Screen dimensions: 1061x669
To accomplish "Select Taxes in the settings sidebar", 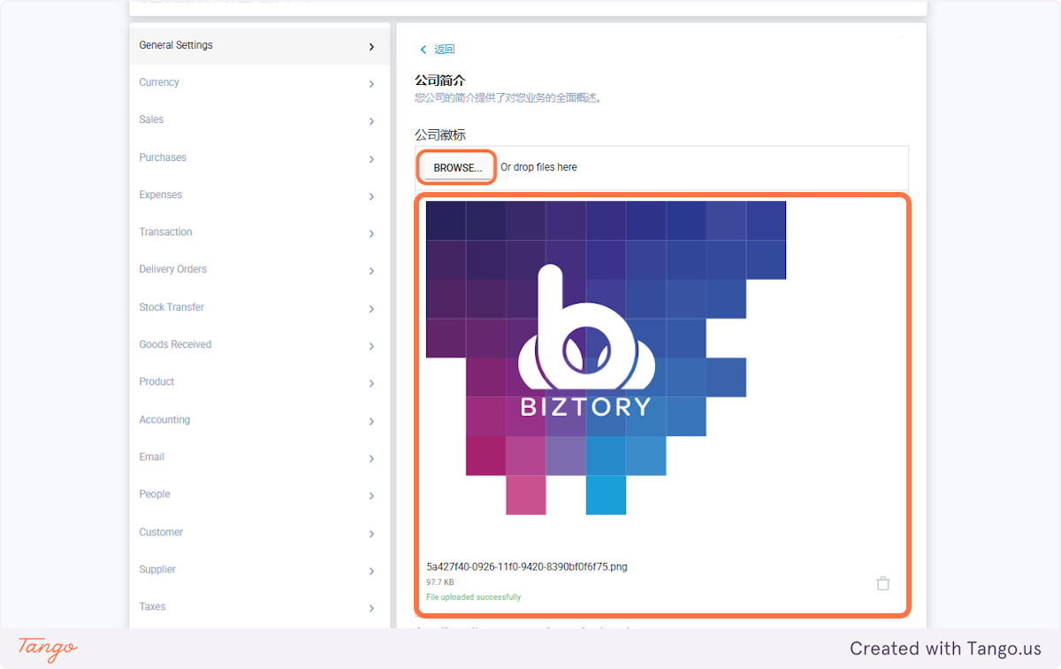I will click(x=259, y=606).
